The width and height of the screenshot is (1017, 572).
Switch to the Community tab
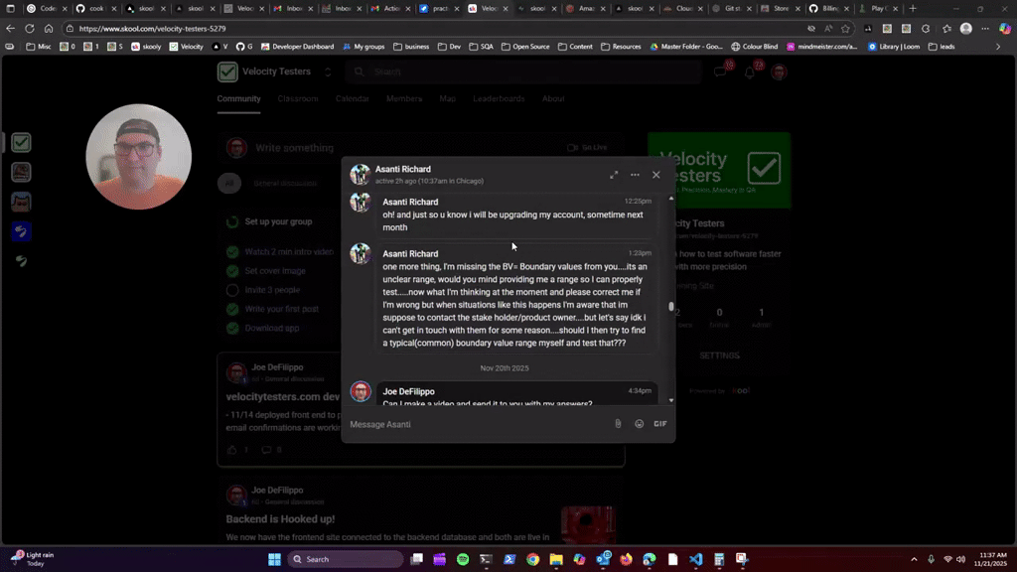coord(238,98)
